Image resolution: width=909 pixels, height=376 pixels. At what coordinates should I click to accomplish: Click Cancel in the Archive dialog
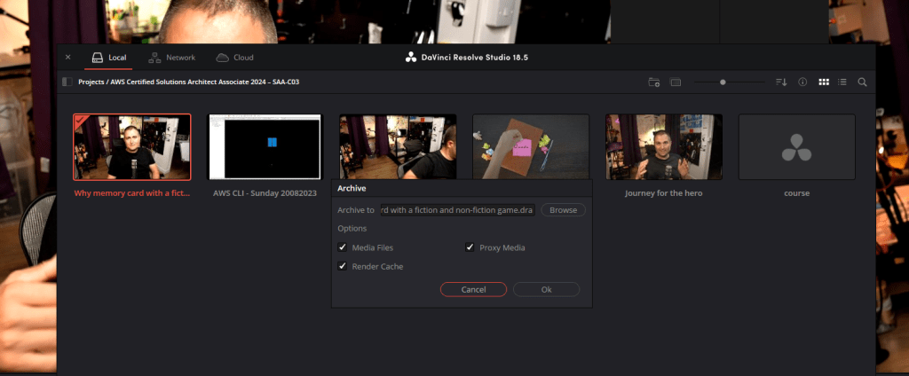474,290
